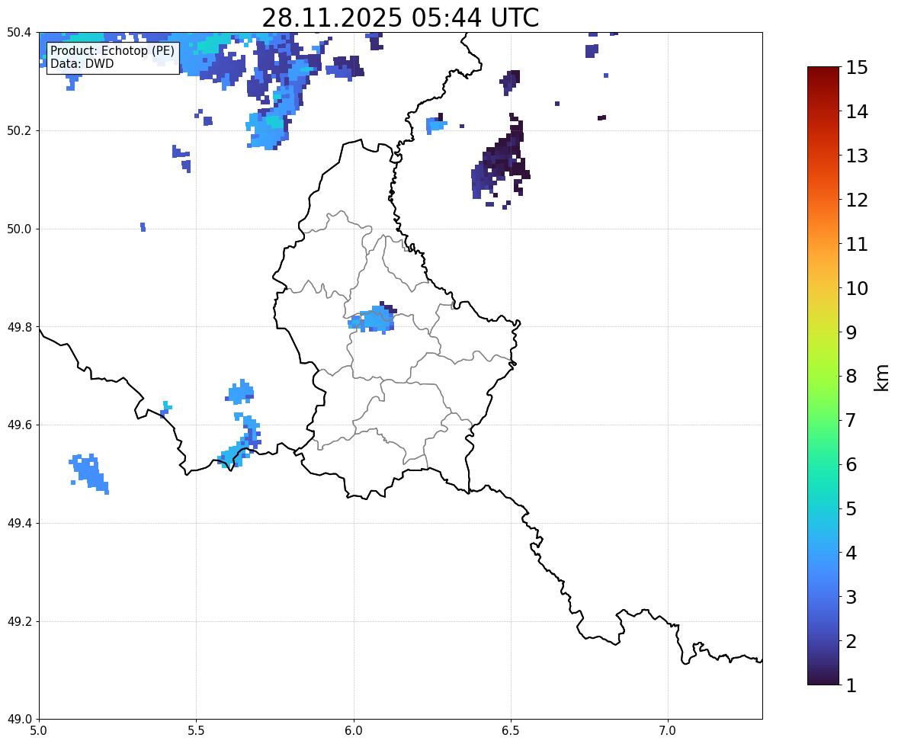The image size is (898, 744).
Task: Click the 'km' colorbar unit label
Action: tap(882, 377)
